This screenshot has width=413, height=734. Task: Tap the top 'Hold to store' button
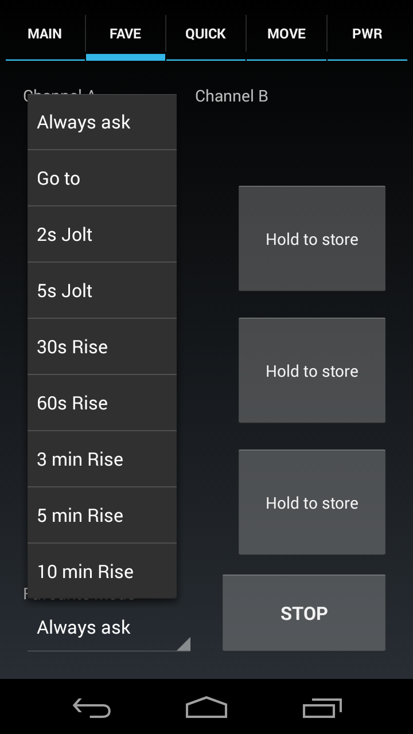(x=311, y=239)
